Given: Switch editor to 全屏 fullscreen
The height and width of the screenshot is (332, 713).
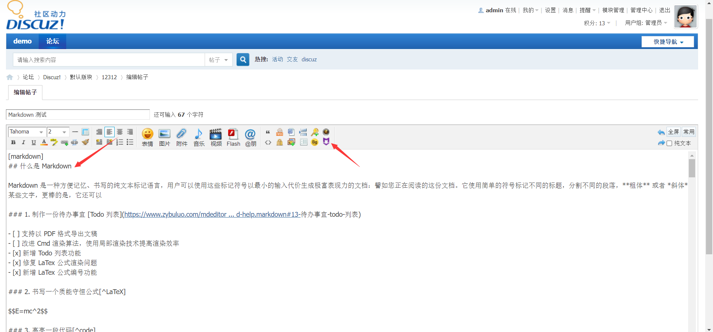Looking at the screenshot, I should [x=674, y=132].
